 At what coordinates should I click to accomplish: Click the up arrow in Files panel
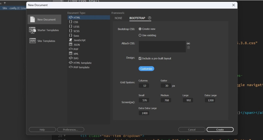pyautogui.click(x=5, y=3)
